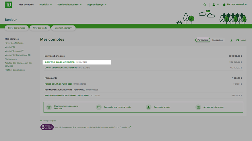Click the credit card request icon
Image resolution: width=252 pixels, height=141 pixels.
(99, 107)
